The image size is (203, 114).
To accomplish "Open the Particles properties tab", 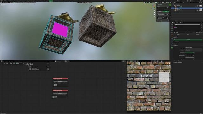I will pos(172,40).
